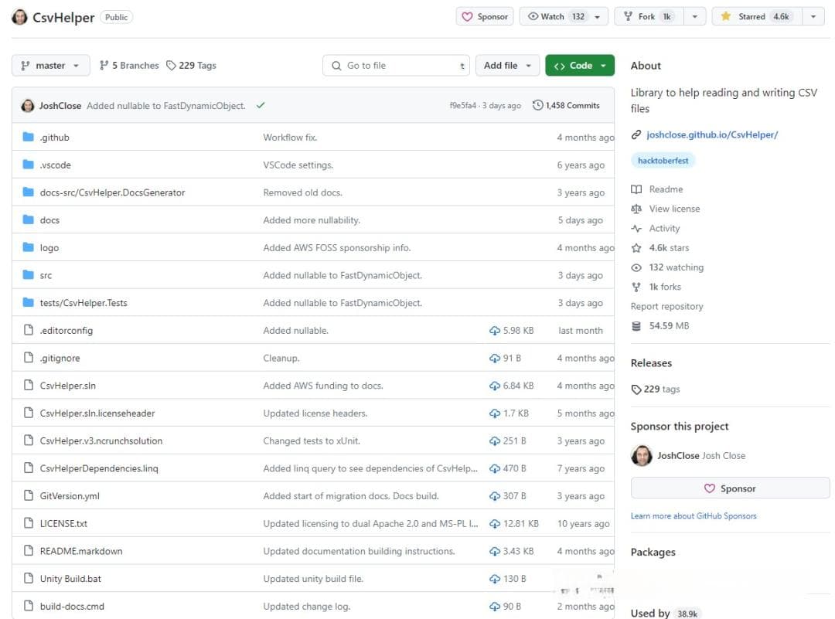Open the green Code dropdown
This screenshot has height=619, width=835.
(579, 66)
